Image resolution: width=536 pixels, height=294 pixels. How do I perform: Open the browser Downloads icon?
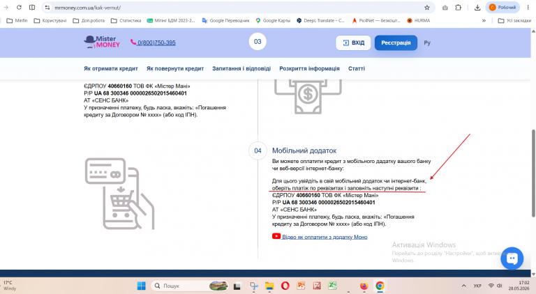[x=477, y=8]
